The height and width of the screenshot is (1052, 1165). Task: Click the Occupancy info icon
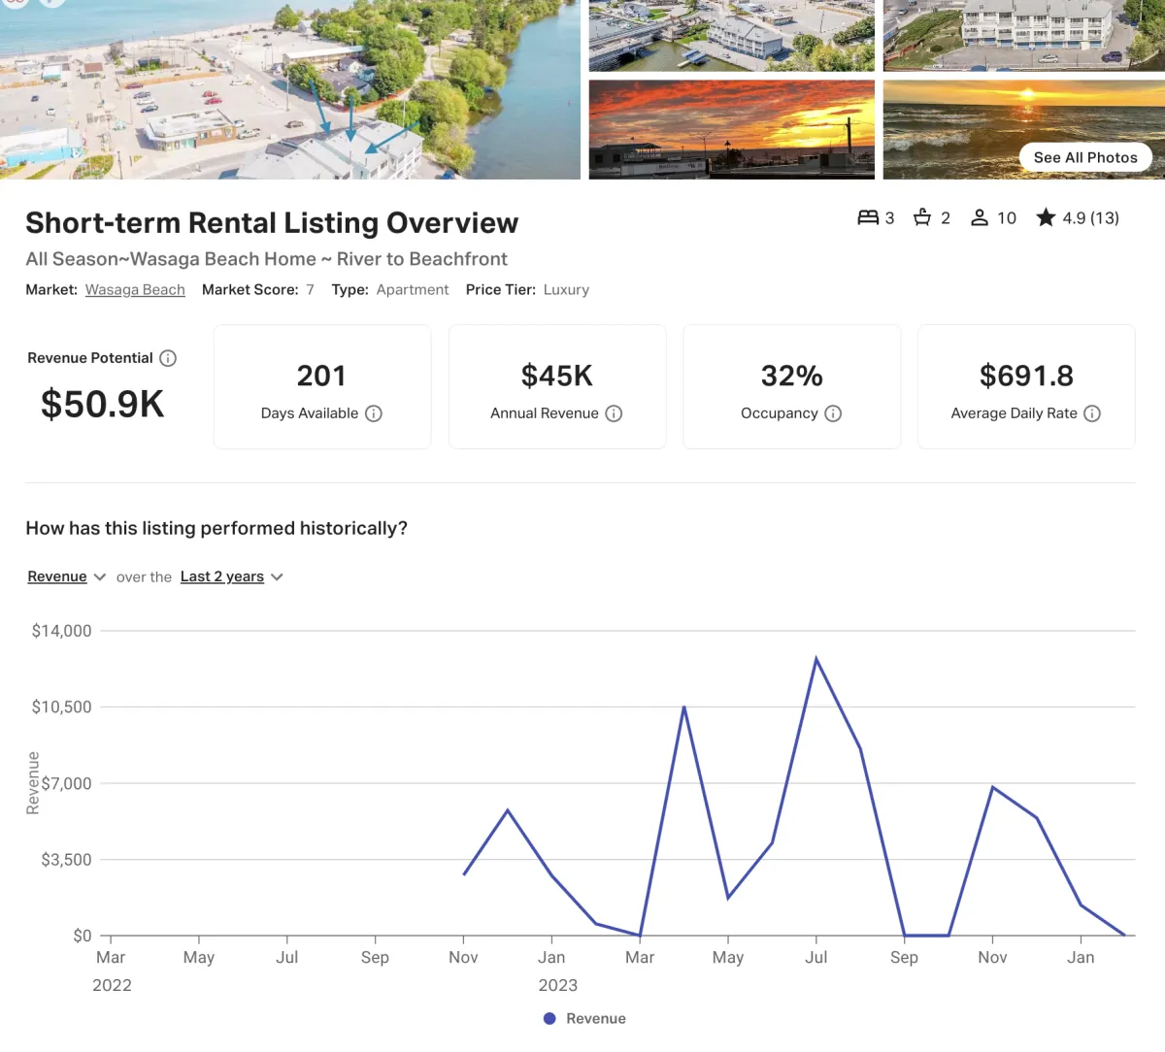click(833, 413)
